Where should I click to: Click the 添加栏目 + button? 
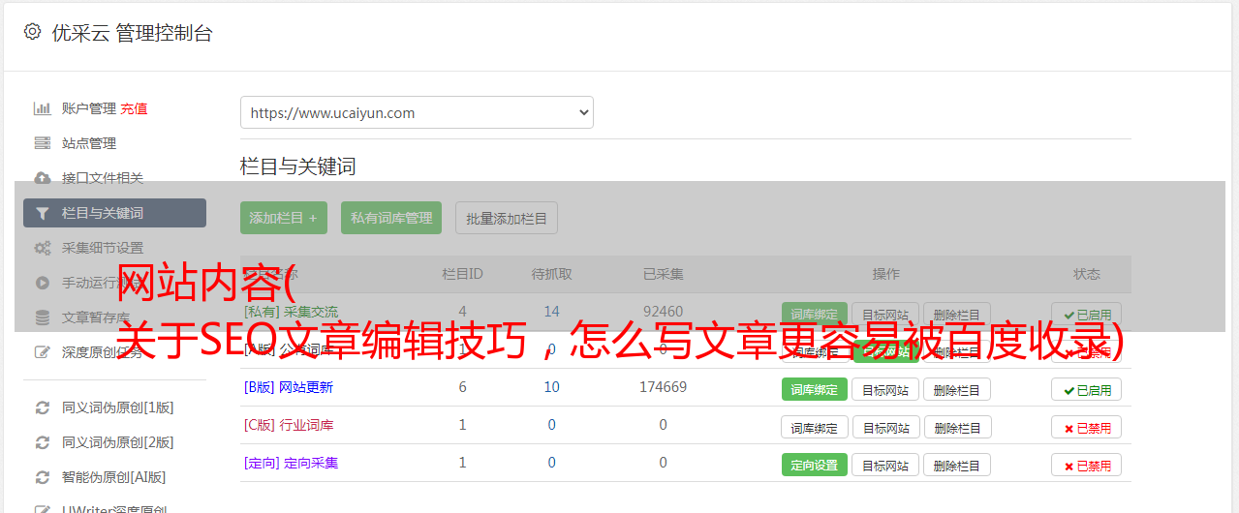(x=284, y=218)
